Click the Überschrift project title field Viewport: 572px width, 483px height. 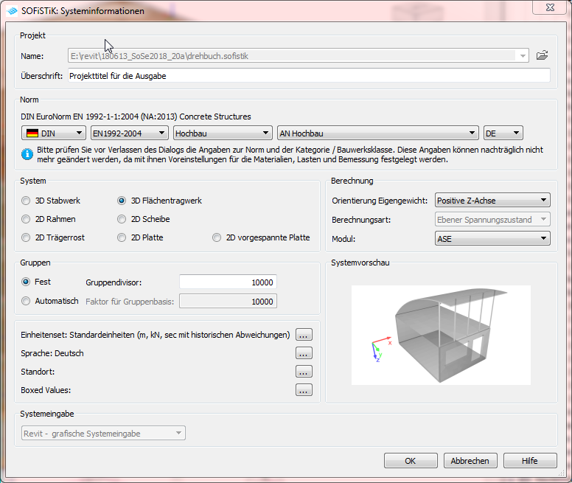[x=308, y=75]
